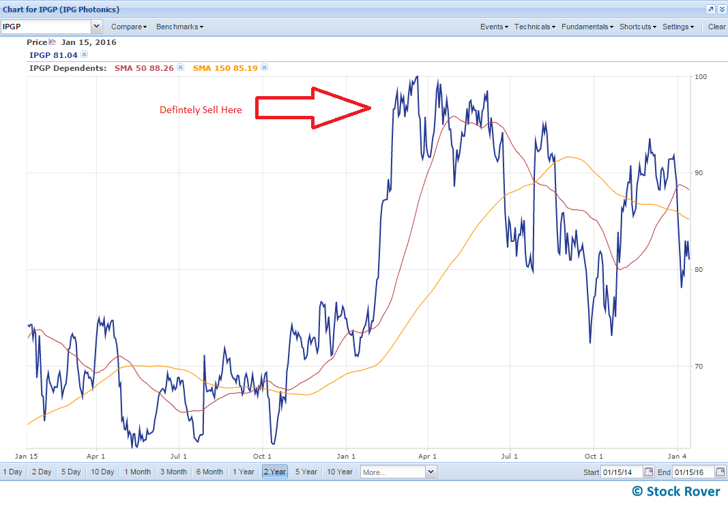
Task: Click the Stock Rover logo
Action: click(676, 491)
